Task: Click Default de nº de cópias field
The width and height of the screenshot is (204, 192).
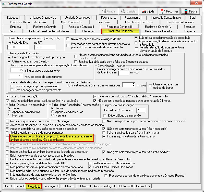Action: pyautogui.click(x=141, y=110)
